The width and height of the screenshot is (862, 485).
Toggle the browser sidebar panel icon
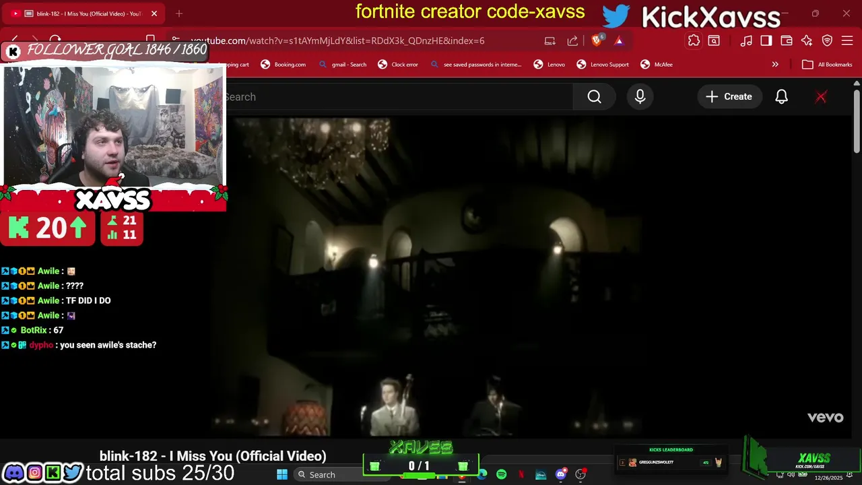pyautogui.click(x=766, y=40)
